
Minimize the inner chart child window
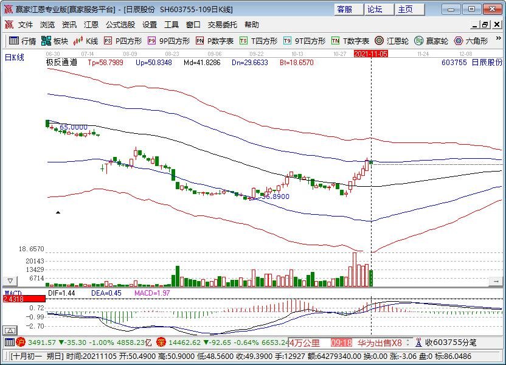tap(475, 24)
